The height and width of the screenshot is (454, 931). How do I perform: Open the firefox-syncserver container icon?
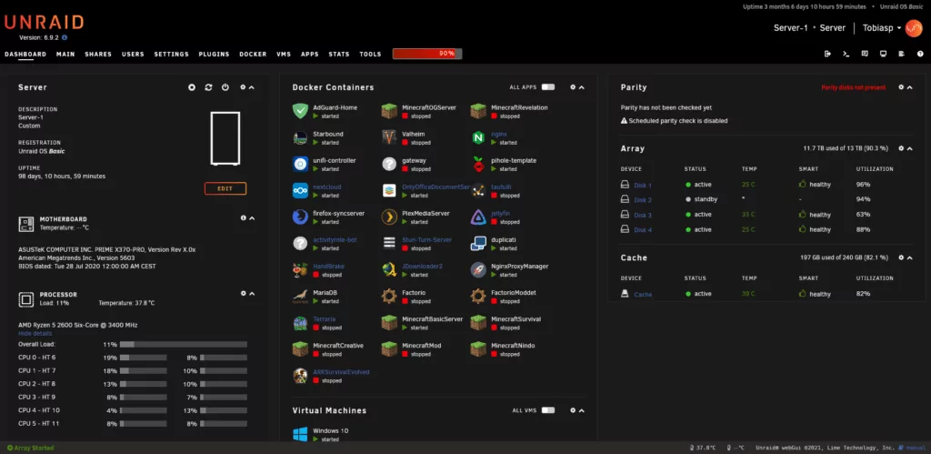coord(300,217)
